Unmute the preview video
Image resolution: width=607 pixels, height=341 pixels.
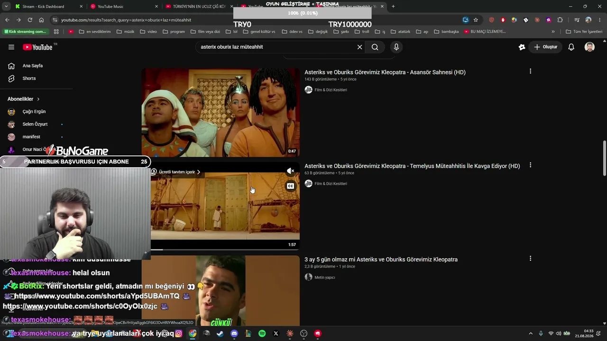coord(291,171)
